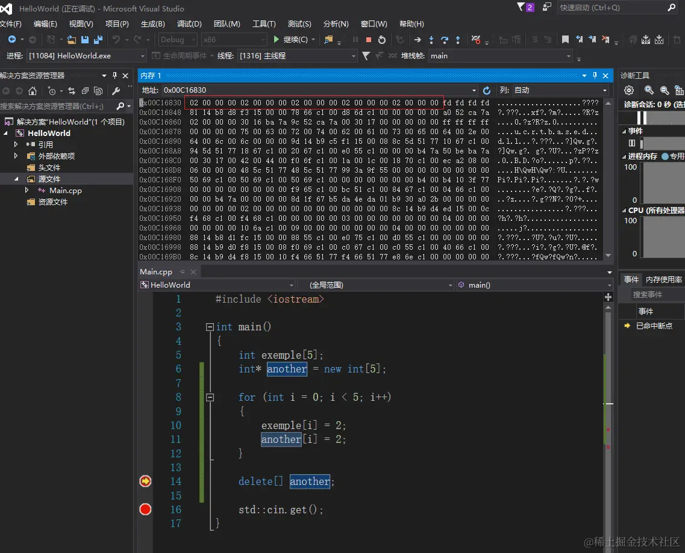Image resolution: width=685 pixels, height=553 pixels.
Task: Select Main.cpp in Solution Explorer
Action: pos(65,190)
